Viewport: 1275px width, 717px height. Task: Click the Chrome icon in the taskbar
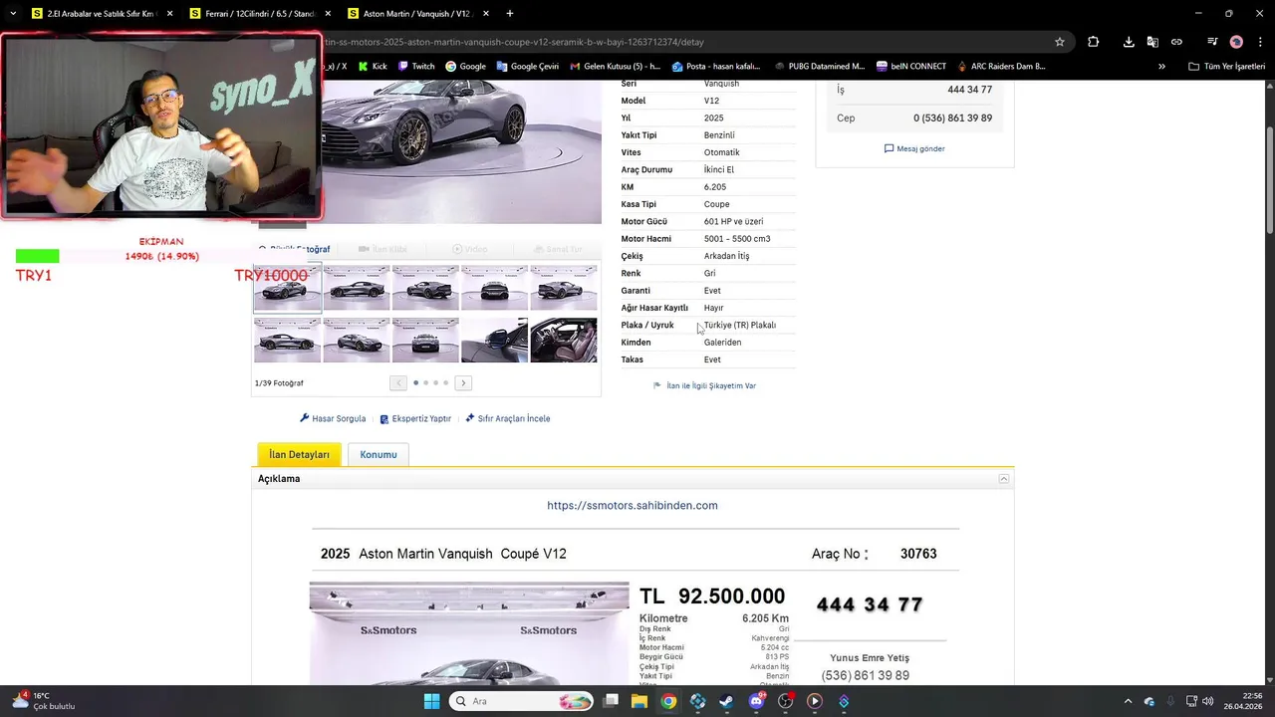(668, 701)
